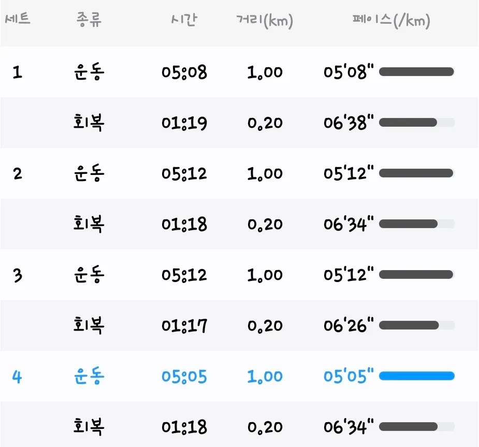This screenshot has width=479, height=447.
Task: Select set 2 number label
Action: click(x=18, y=174)
